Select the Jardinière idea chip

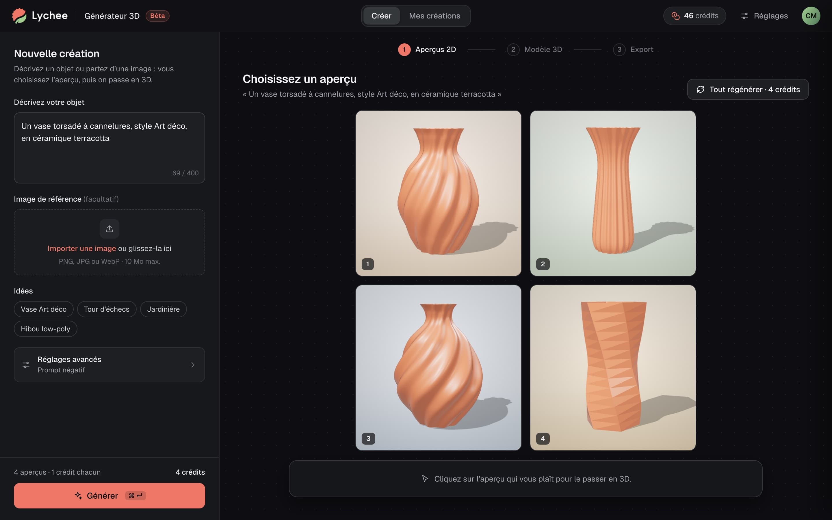(x=163, y=309)
